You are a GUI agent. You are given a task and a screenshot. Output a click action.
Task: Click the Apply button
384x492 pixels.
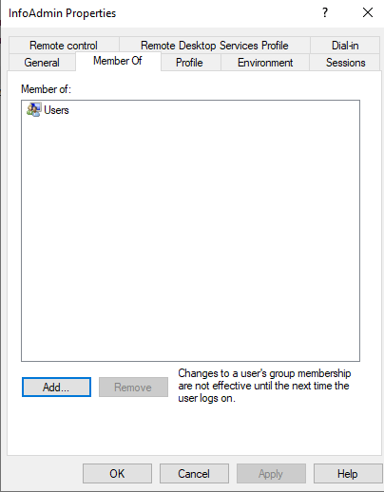pos(271,474)
